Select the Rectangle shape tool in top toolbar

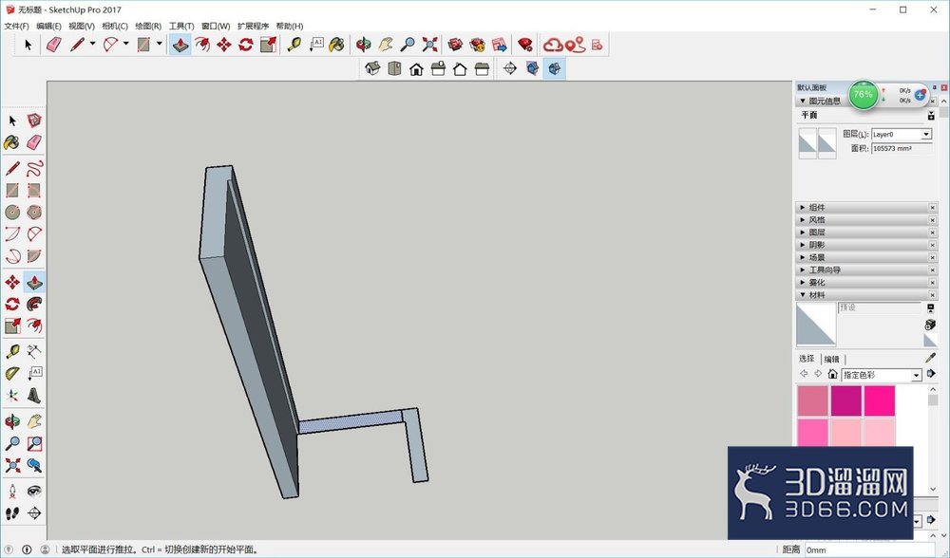[144, 45]
